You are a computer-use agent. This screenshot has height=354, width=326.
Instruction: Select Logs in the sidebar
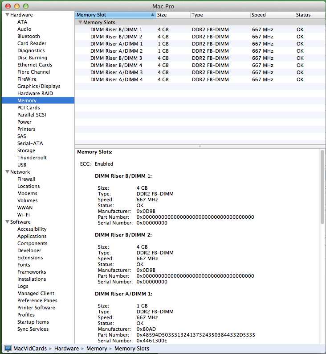click(x=23, y=286)
